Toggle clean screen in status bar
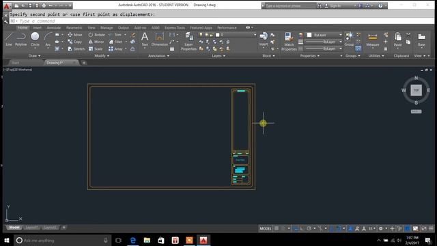 coord(424,228)
